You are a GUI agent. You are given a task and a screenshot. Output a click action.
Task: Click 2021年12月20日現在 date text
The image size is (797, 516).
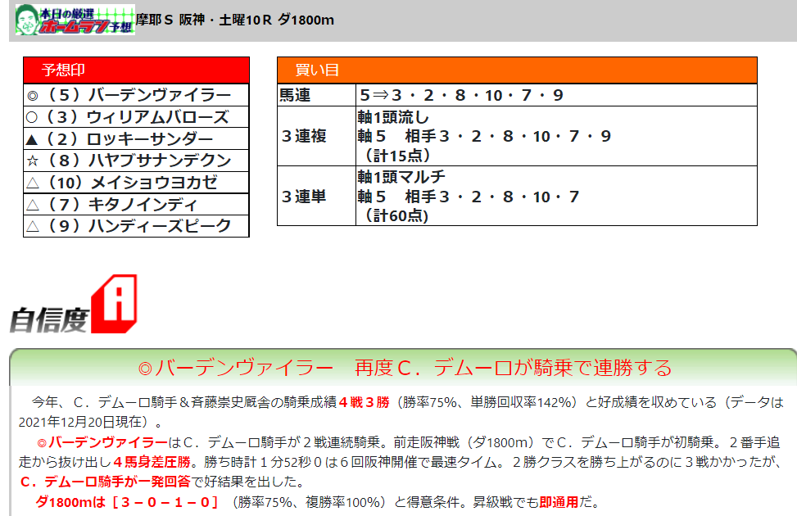pyautogui.click(x=84, y=422)
